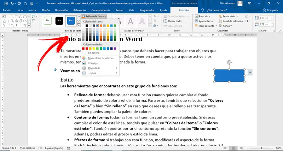Switch to the Inicio tab
The image size is (283, 151).
click(x=20, y=10)
